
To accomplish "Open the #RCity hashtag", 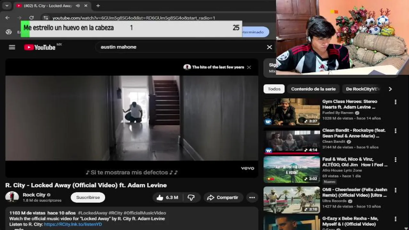I will (116, 213).
